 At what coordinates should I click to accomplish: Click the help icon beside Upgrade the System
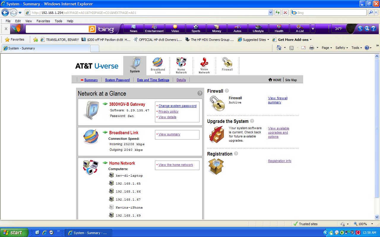[252, 121]
